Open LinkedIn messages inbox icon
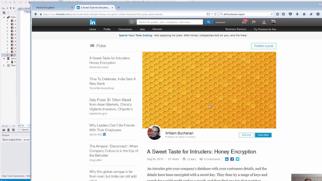This screenshot has height=181, width=322. [x=244, y=22]
